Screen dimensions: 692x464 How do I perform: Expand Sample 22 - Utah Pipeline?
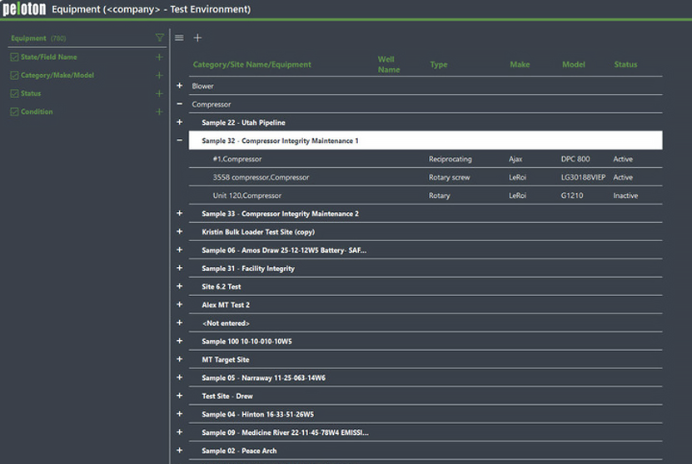click(x=180, y=122)
